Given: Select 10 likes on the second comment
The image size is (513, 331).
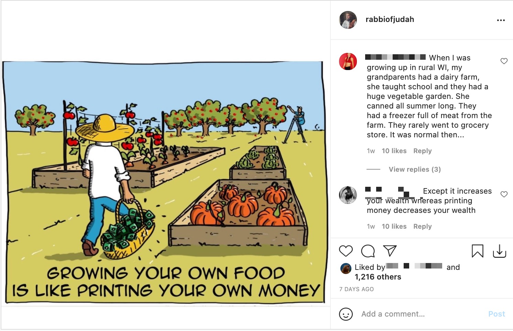Looking at the screenshot, I should (x=394, y=226).
